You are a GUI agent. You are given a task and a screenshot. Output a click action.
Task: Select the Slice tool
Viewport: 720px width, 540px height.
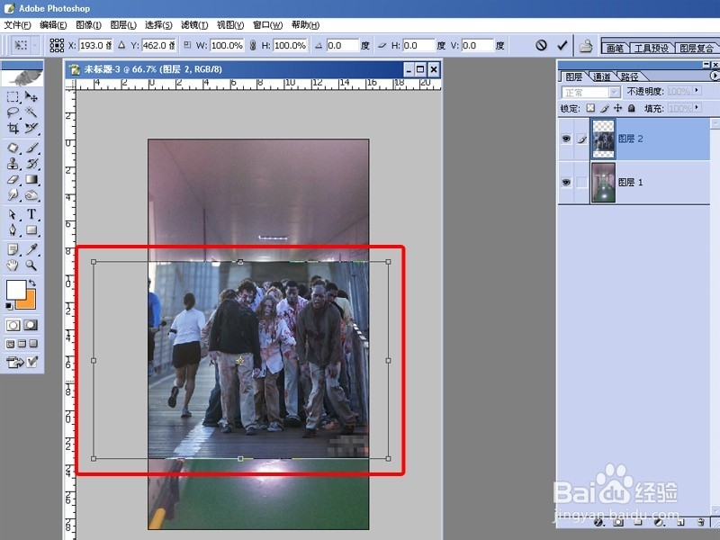pos(31,128)
